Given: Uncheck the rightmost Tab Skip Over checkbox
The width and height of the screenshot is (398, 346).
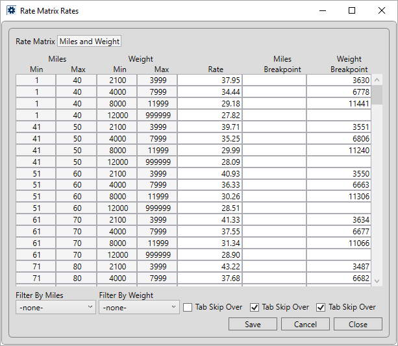Looking at the screenshot, I should click(321, 307).
